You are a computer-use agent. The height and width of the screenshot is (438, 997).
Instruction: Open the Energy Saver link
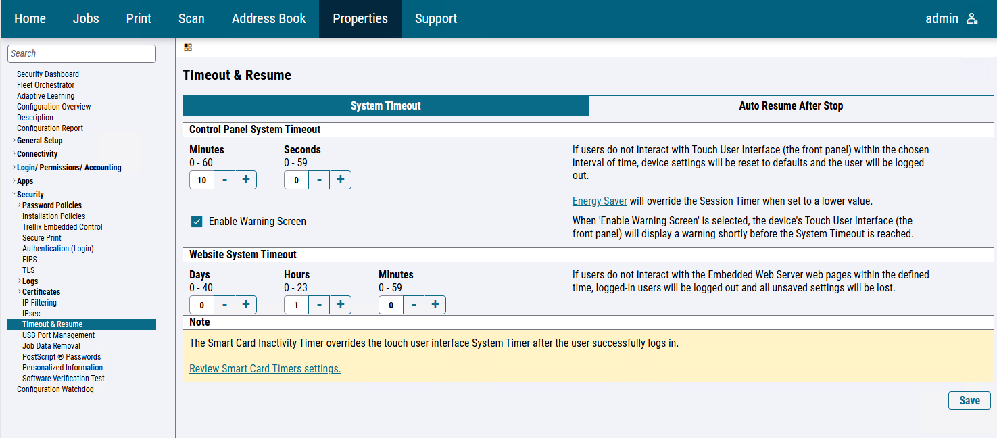pyautogui.click(x=600, y=201)
